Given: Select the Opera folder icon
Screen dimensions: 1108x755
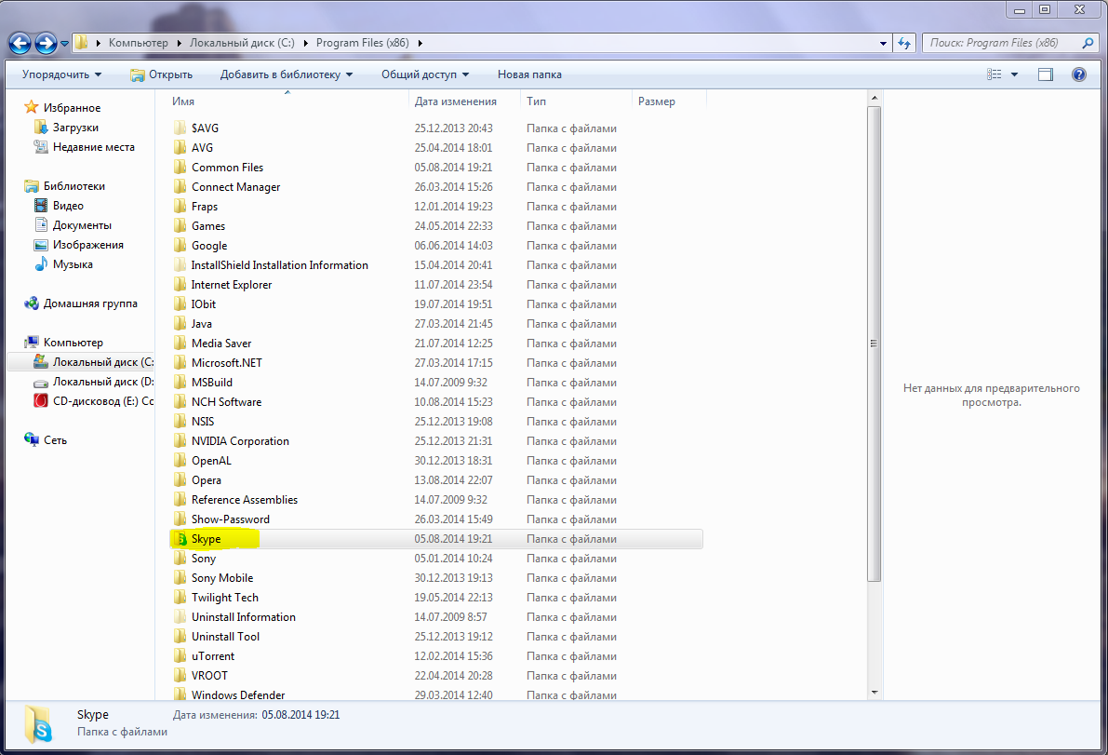Looking at the screenshot, I should point(180,480).
